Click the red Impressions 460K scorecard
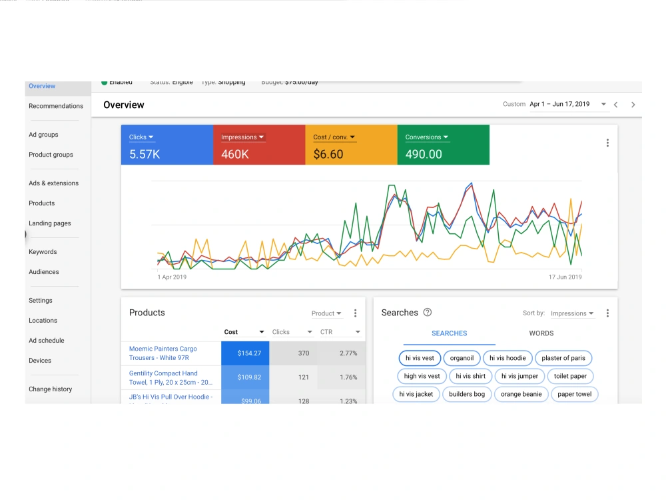666x500 pixels. tap(259, 145)
